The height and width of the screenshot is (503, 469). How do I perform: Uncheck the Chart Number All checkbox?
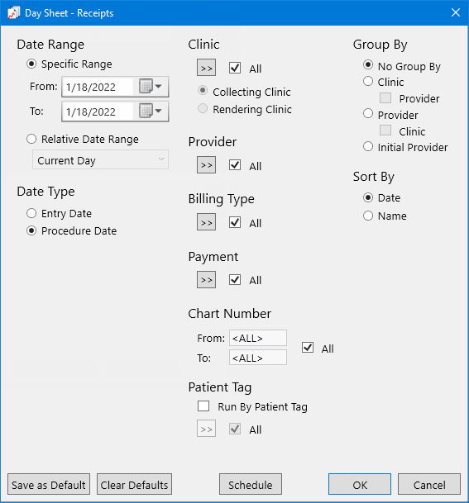308,348
